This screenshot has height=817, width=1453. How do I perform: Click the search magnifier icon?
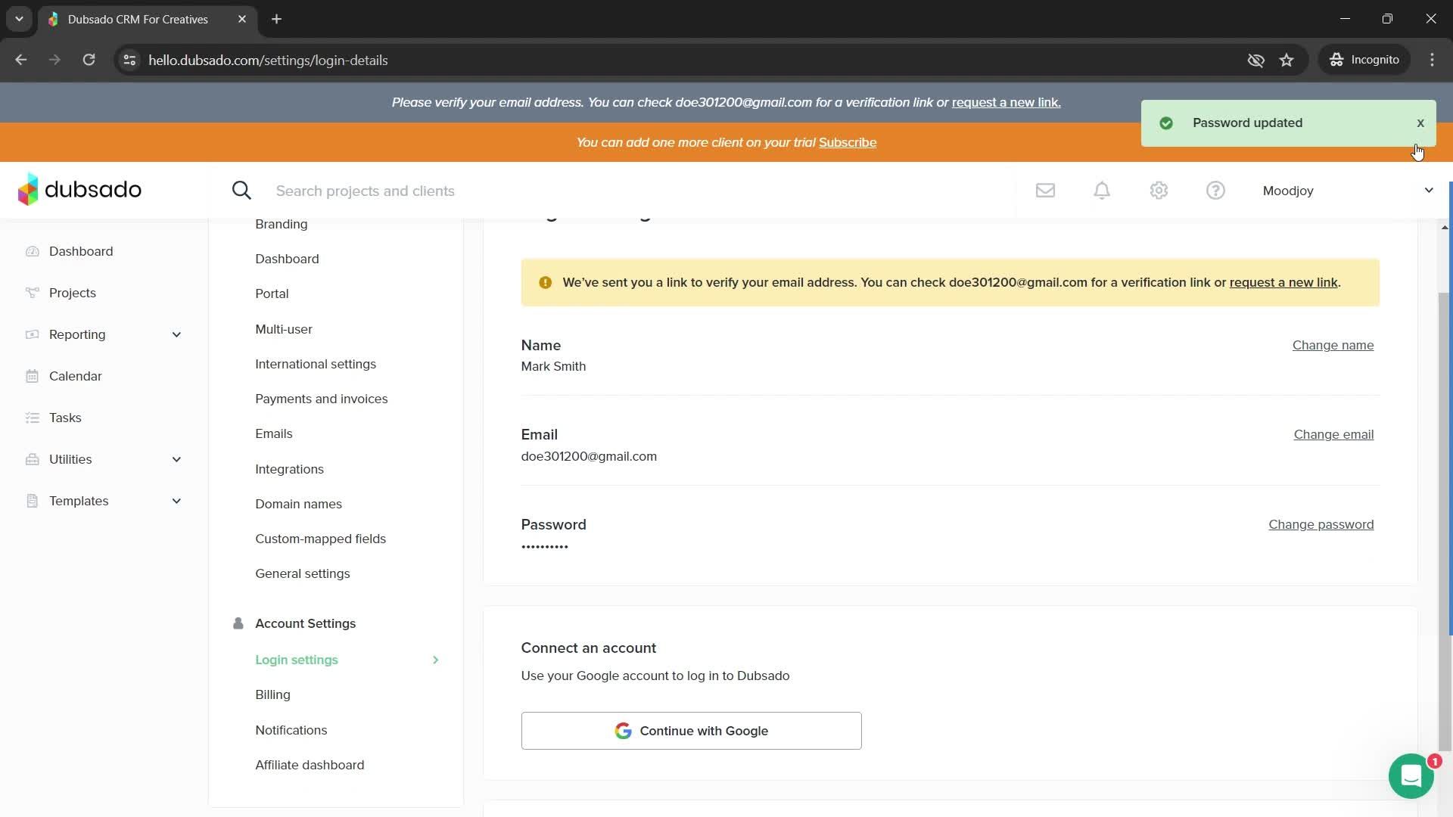[x=241, y=191]
